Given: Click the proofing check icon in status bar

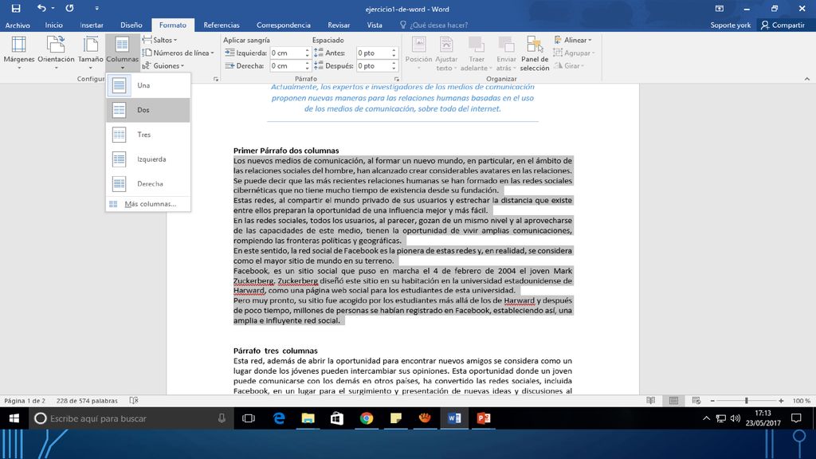Looking at the screenshot, I should point(134,401).
